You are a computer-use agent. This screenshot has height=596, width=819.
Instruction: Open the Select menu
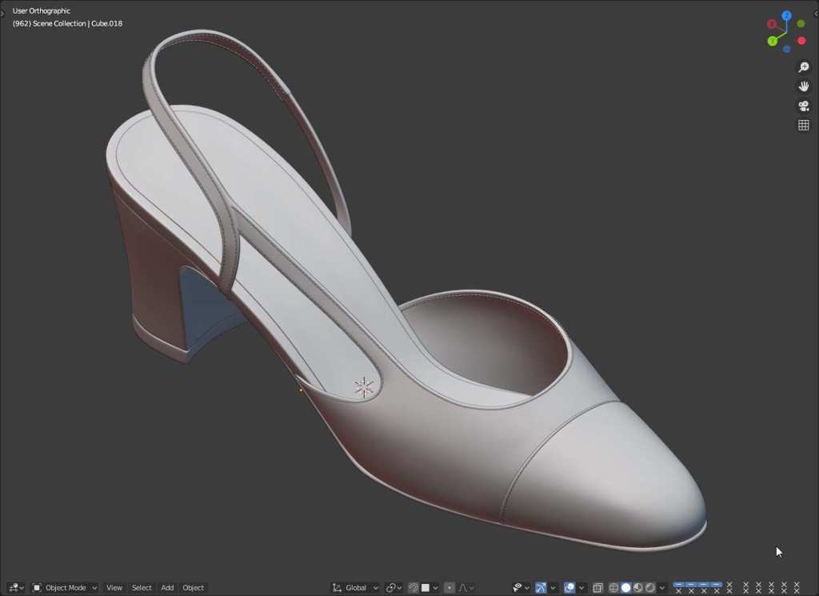tap(142, 588)
